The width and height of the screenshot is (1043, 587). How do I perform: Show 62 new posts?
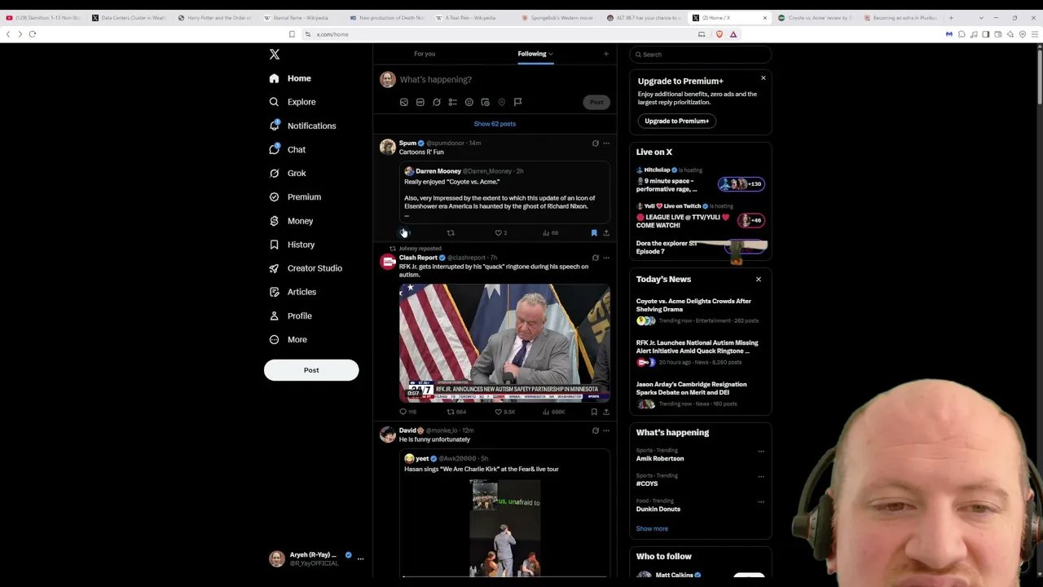pyautogui.click(x=495, y=124)
